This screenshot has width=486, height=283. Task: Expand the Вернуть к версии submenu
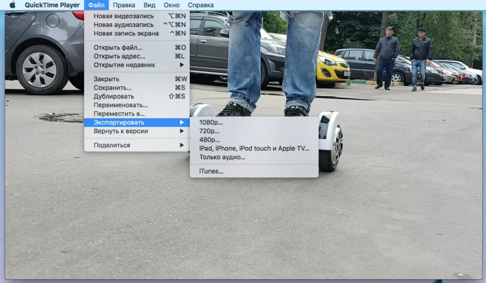click(x=121, y=131)
